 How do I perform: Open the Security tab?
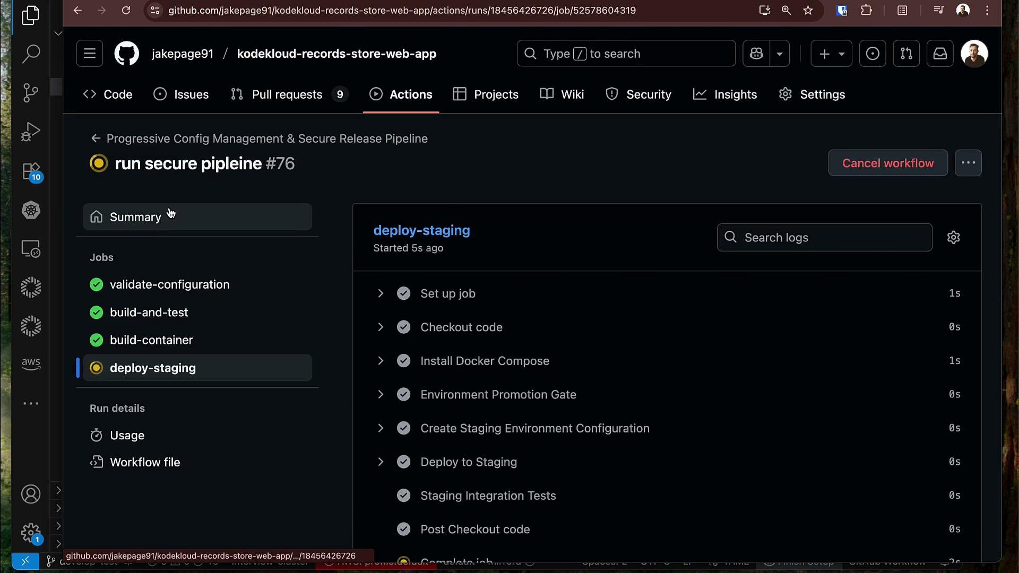[x=638, y=94]
